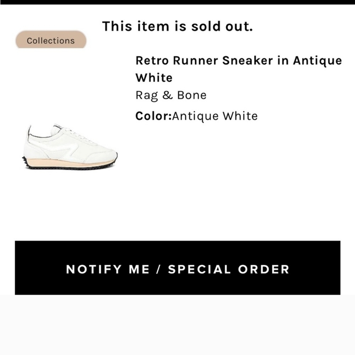Click the Color label on the product
Viewport: 355px width, 355px height.
(153, 116)
